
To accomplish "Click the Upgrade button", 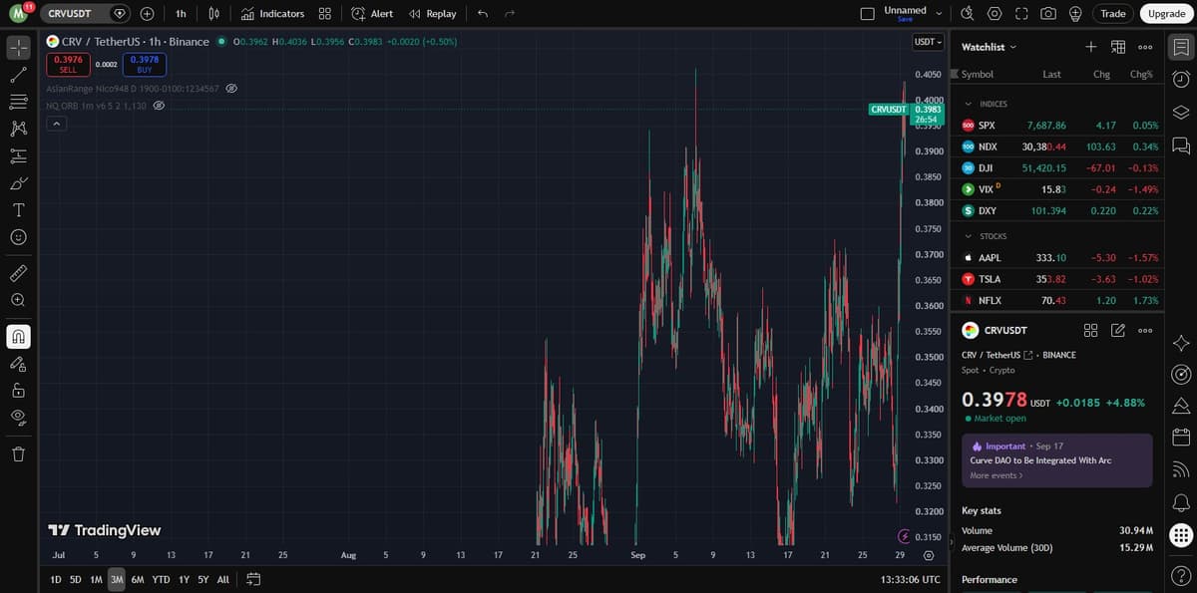I will click(1166, 14).
